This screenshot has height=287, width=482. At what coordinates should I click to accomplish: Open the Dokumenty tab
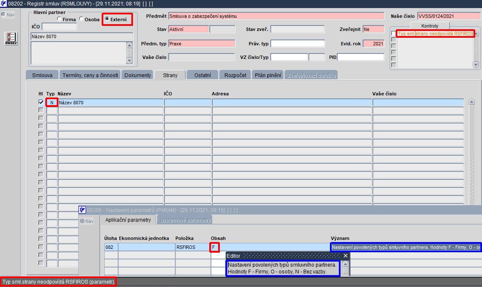137,75
